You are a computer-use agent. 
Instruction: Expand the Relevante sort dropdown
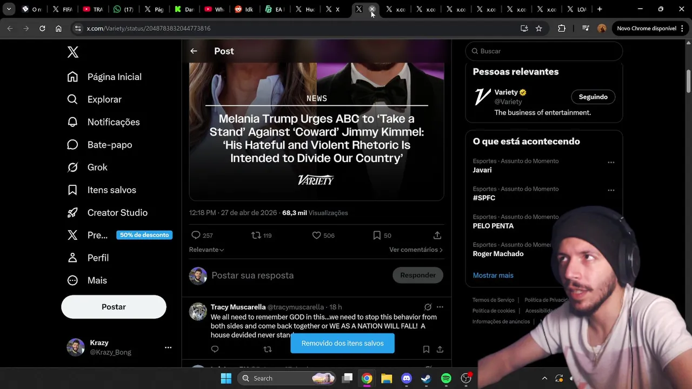207,250
